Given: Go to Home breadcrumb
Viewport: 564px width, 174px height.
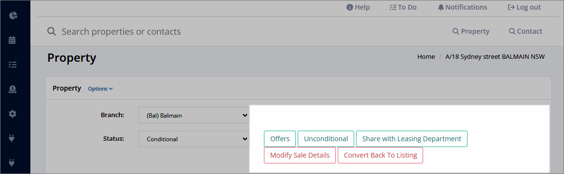Looking at the screenshot, I should click(426, 57).
